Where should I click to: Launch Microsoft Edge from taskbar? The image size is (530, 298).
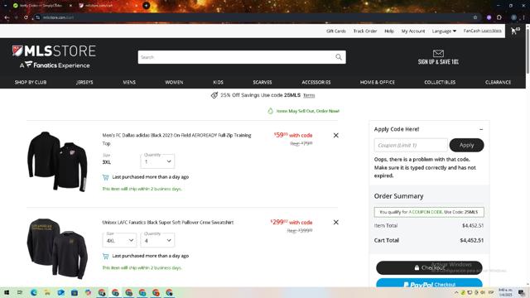tap(33, 292)
